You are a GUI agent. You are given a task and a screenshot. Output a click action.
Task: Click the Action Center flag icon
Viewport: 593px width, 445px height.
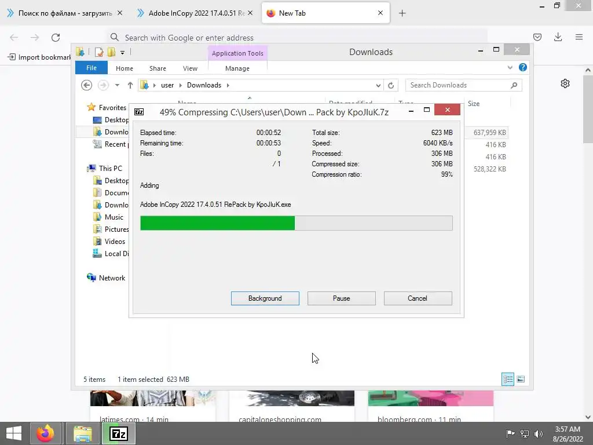(510, 433)
